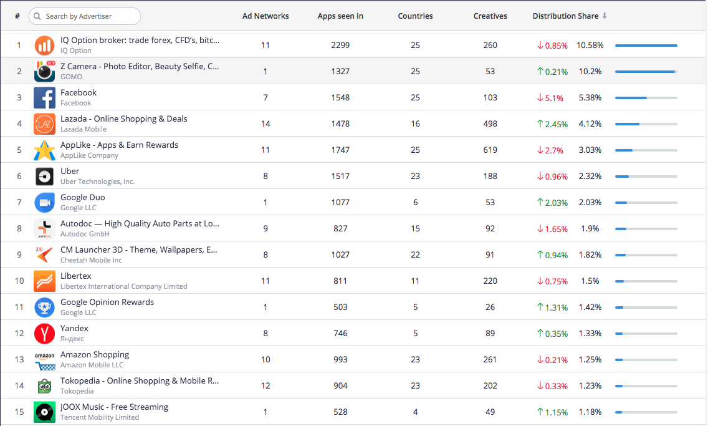
Task: Click the Z Camera app icon
Action: [44, 71]
